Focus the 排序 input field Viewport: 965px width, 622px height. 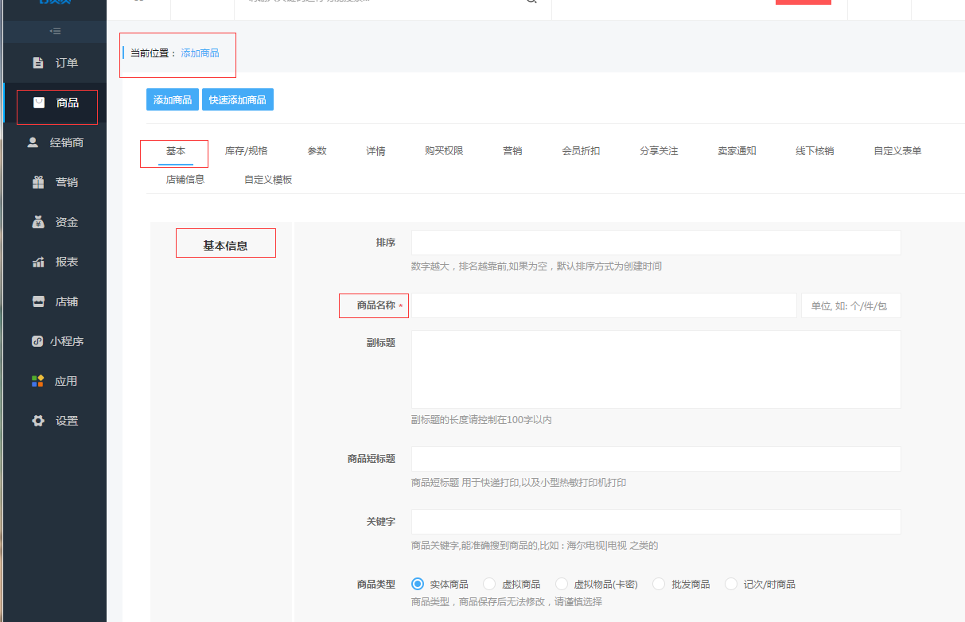click(656, 243)
